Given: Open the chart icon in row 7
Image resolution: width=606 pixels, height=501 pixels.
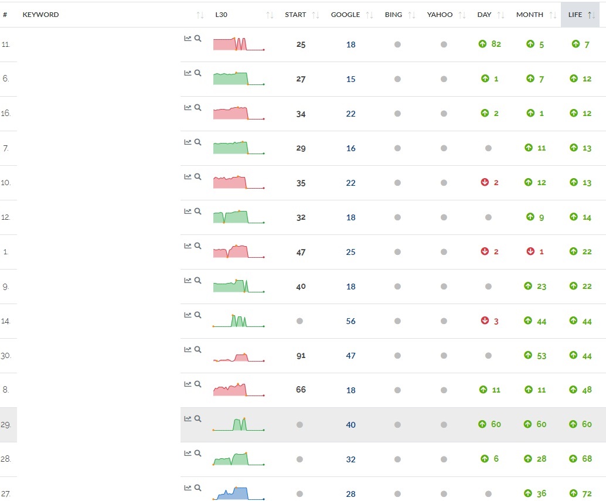Looking at the screenshot, I should coord(188,142).
